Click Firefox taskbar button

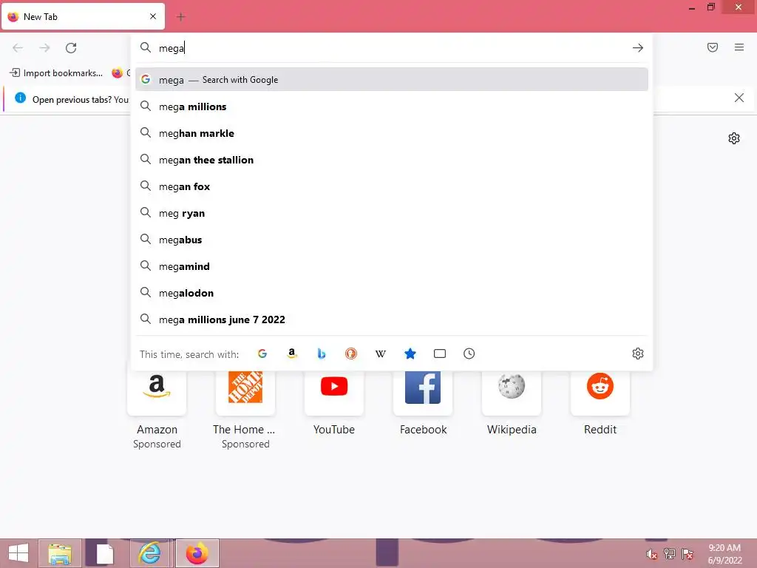coord(197,553)
